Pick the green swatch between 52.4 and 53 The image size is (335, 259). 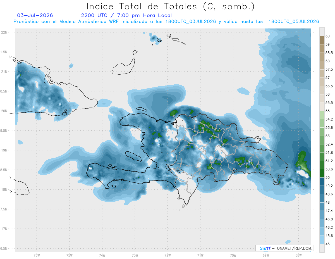[x=322, y=140]
